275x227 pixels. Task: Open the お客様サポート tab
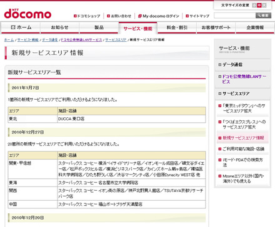click(x=216, y=27)
